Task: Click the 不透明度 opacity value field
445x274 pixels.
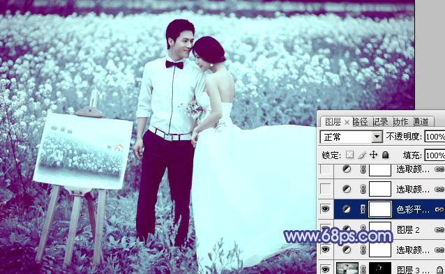Action: tap(435, 137)
